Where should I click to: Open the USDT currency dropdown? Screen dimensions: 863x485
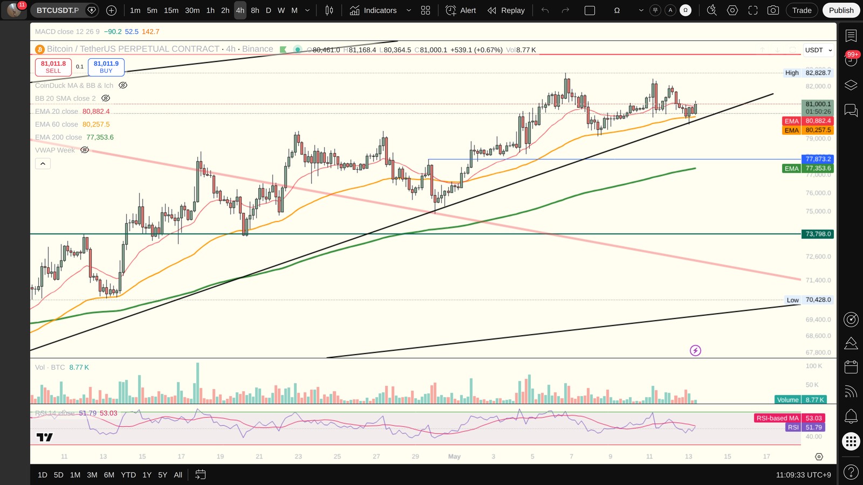pos(818,50)
